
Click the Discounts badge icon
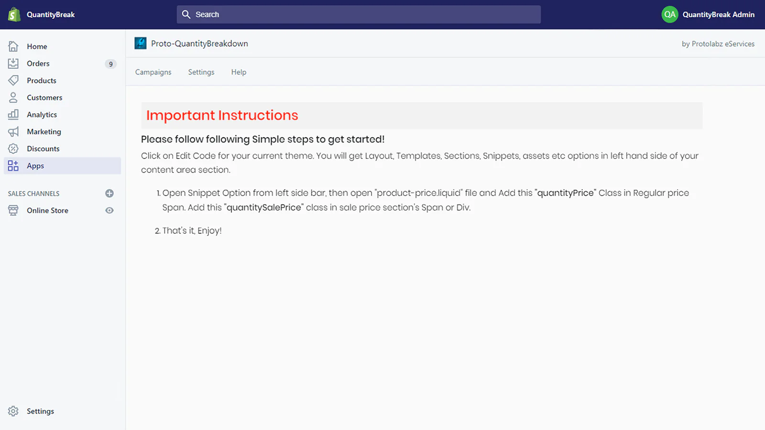point(13,149)
